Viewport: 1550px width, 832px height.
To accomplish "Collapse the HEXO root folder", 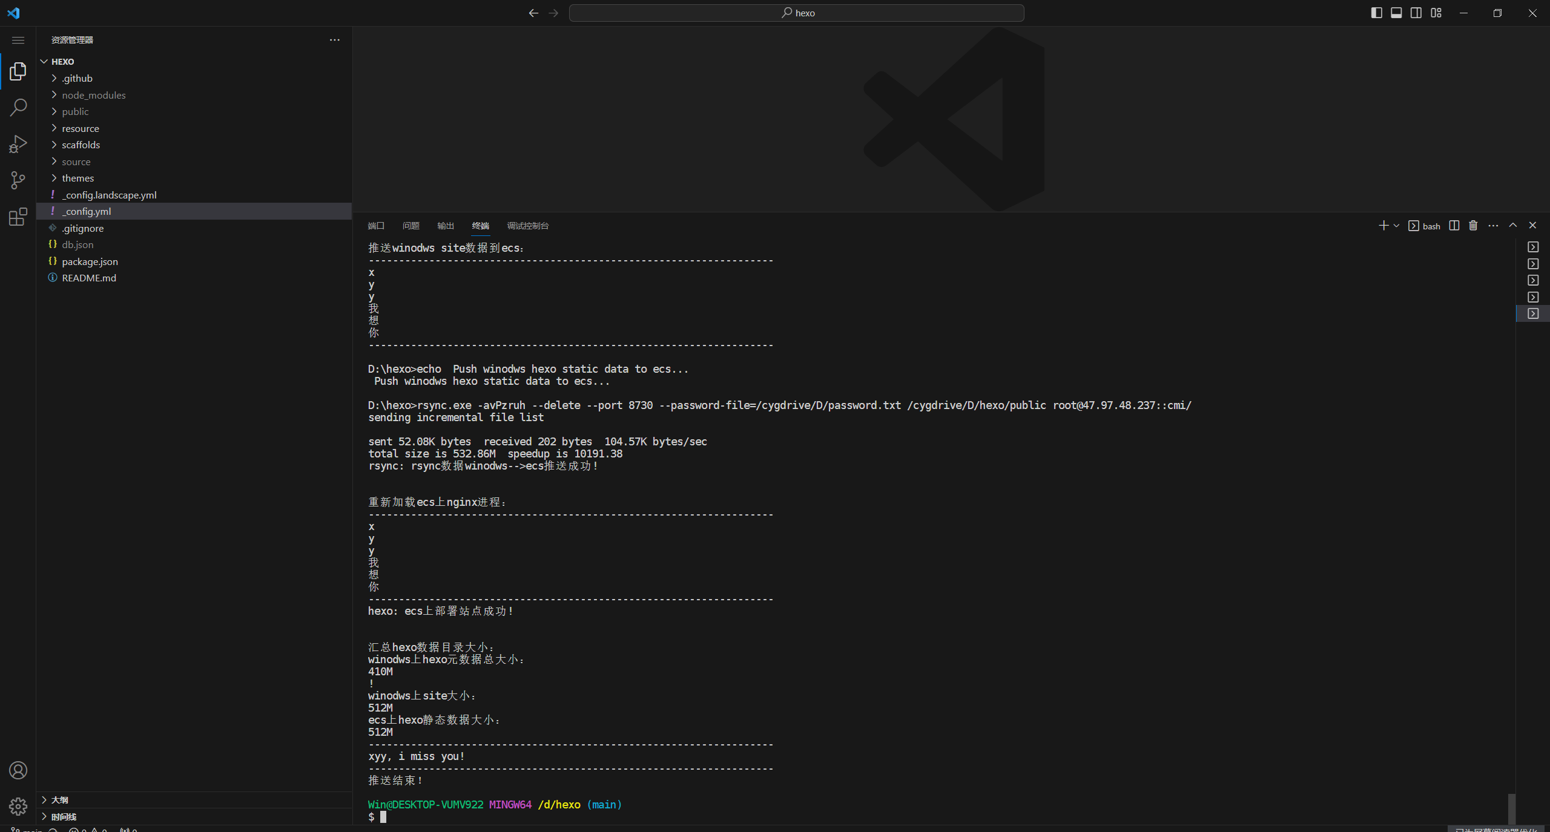I will coord(194,62).
